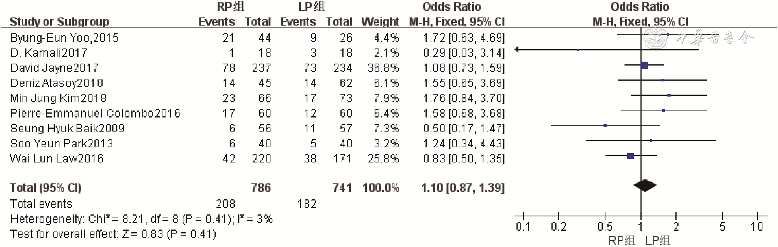Select the Byung-Eun Yoo,2015 study name
This screenshot has width=778, height=247.
pyautogui.click(x=65, y=38)
